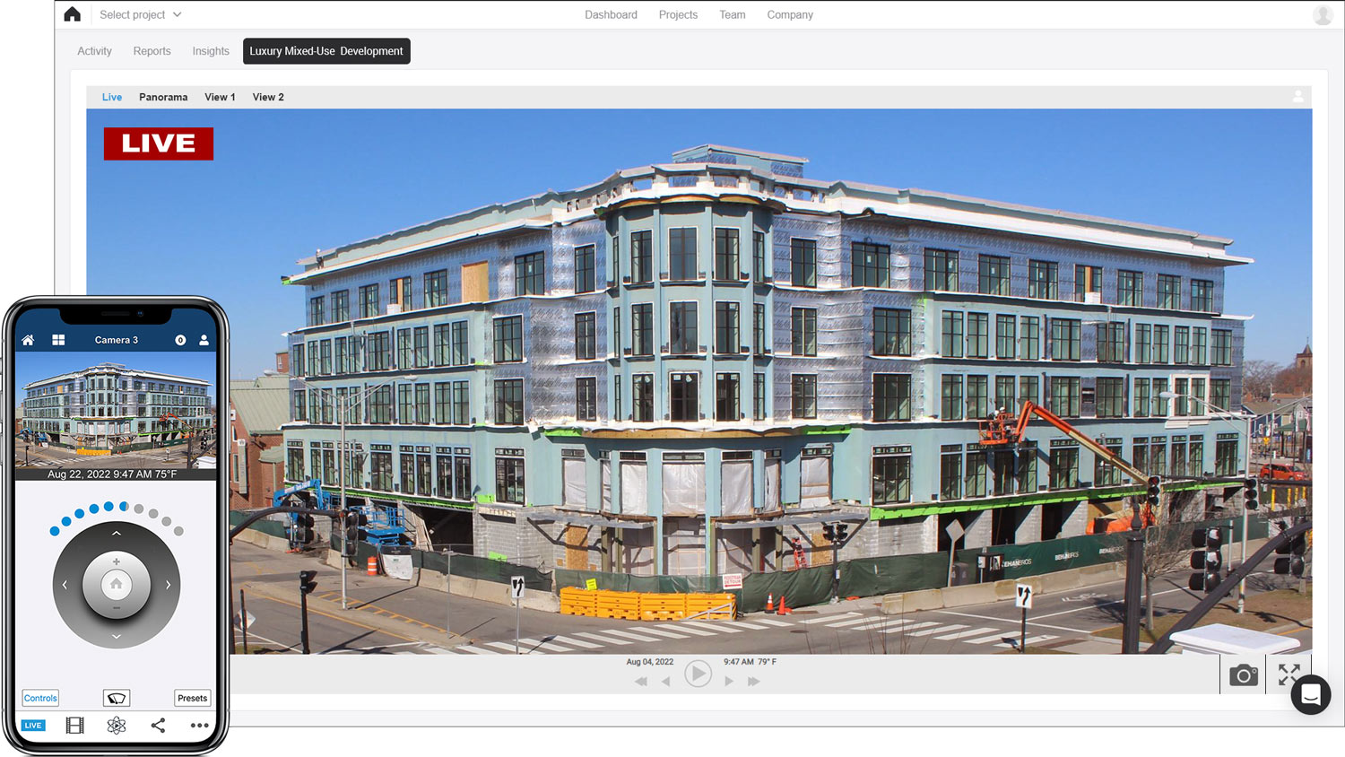Open the three-dots more menu on phone

click(199, 726)
